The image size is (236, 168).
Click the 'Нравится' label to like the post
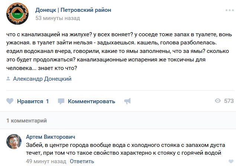coord(30,101)
